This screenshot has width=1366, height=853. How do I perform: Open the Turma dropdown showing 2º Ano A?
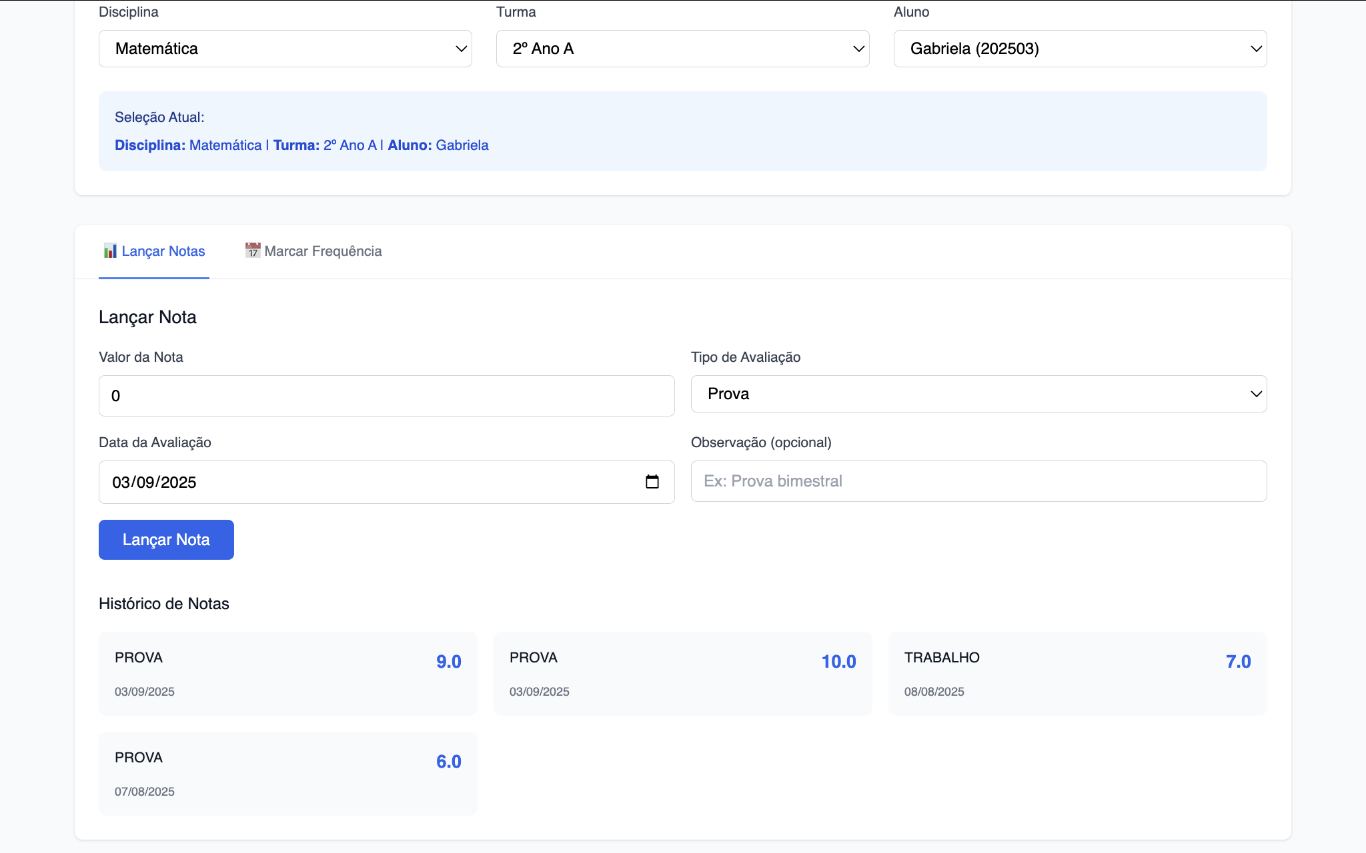(682, 49)
